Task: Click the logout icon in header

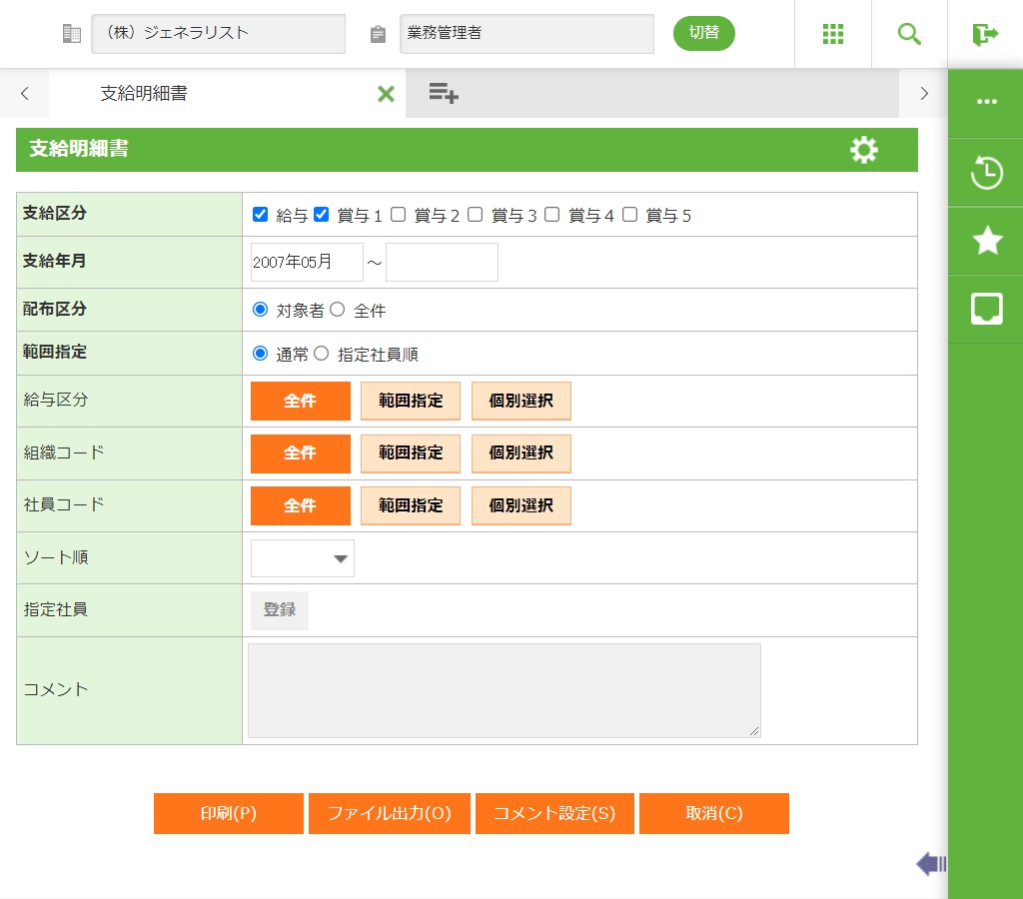Action: (985, 34)
